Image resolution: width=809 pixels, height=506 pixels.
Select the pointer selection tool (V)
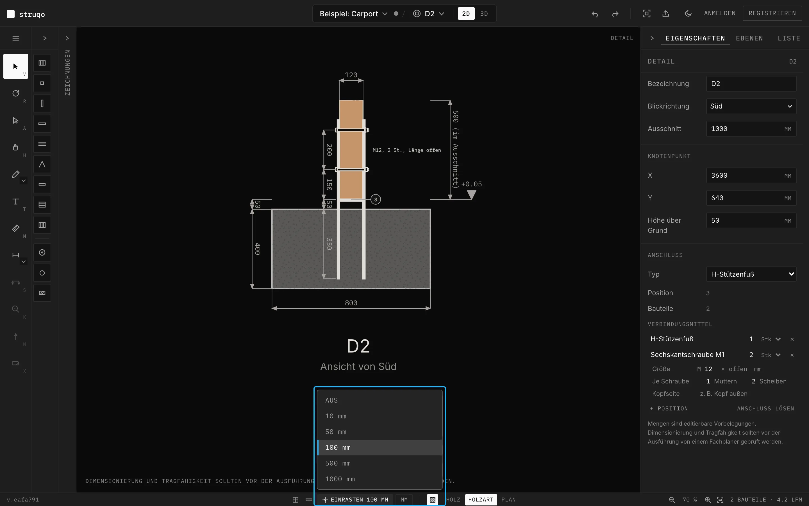[15, 66]
